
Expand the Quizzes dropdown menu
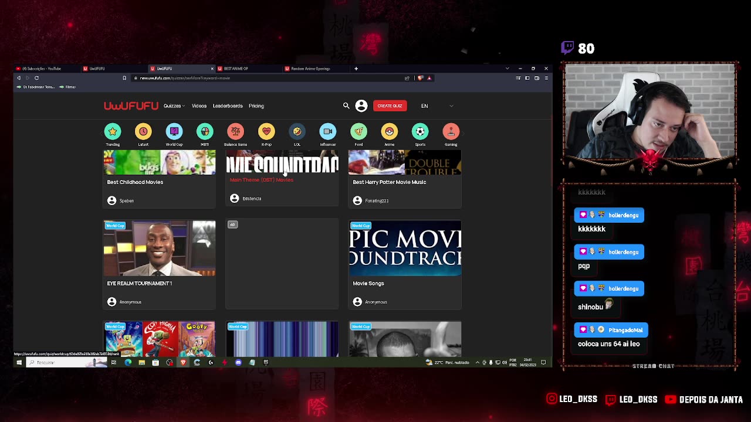[174, 106]
